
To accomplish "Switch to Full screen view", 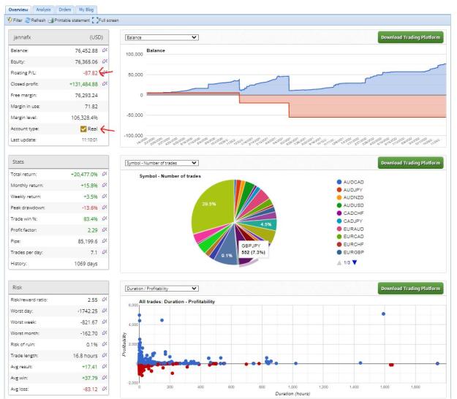I will pos(105,20).
